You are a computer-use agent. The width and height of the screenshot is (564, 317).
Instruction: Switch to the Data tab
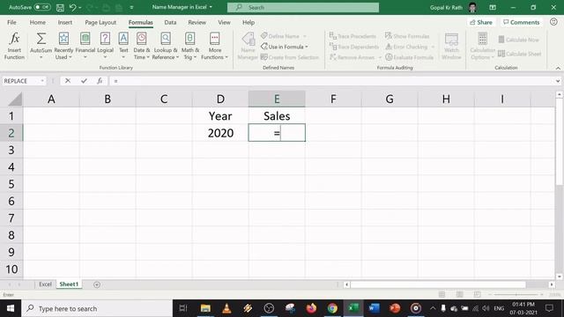tap(170, 22)
